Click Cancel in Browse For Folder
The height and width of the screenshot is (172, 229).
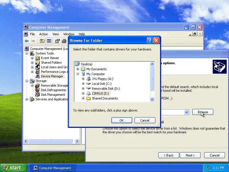click(x=145, y=120)
